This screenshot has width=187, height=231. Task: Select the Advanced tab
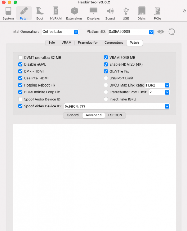tap(94, 115)
